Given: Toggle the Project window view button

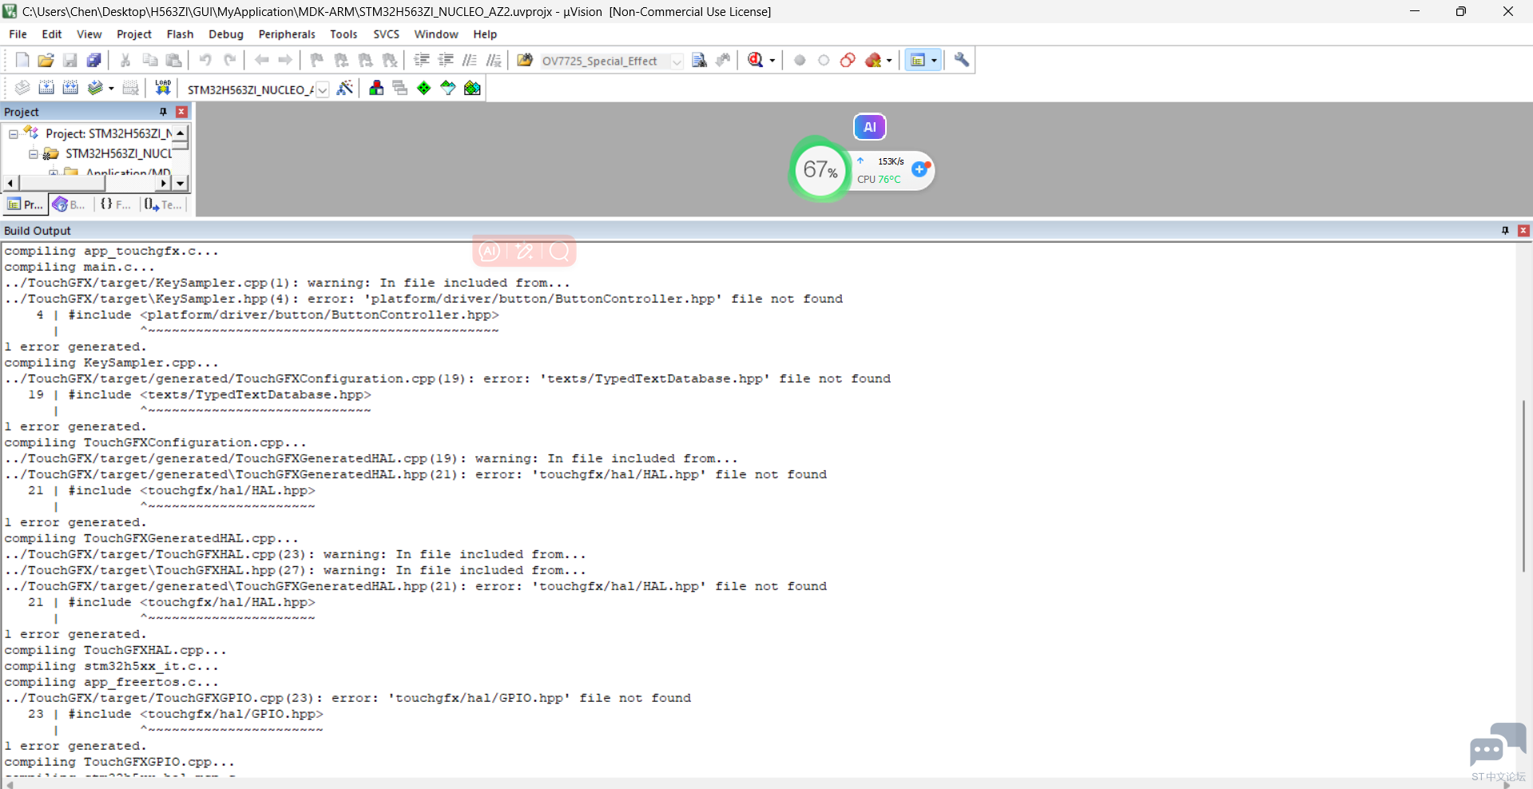Looking at the screenshot, I should (x=918, y=60).
